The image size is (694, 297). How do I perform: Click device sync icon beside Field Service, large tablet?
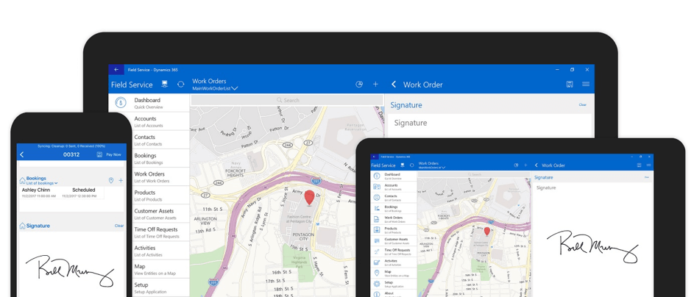(165, 84)
